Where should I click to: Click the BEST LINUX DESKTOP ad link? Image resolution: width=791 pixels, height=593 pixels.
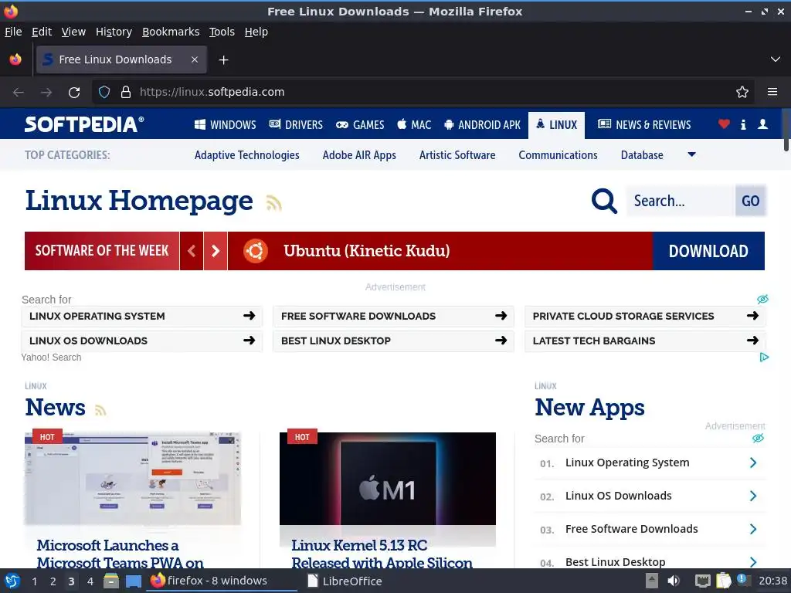(x=393, y=341)
